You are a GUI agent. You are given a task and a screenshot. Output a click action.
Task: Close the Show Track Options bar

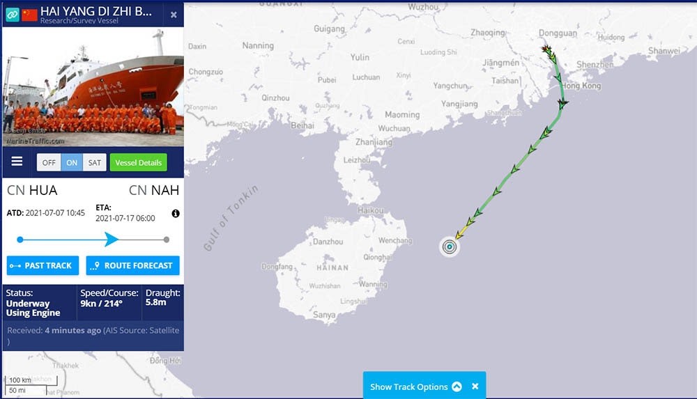point(475,386)
